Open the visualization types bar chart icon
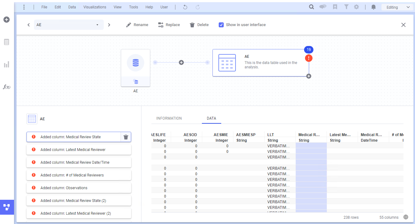Screen dimensions: 415x224 click(x=7, y=64)
